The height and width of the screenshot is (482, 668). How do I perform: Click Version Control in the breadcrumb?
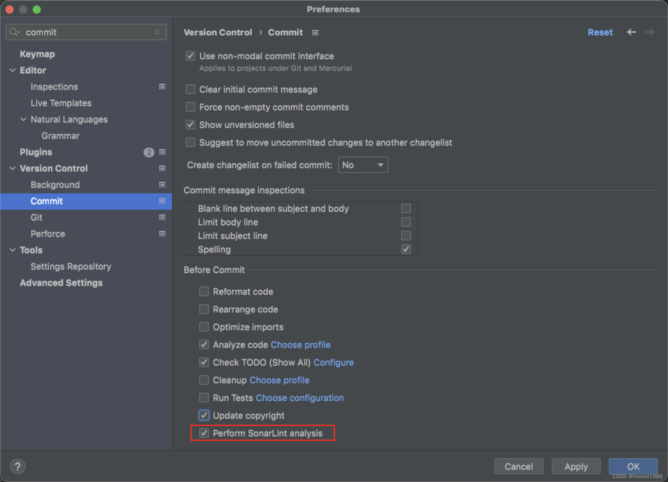tap(218, 32)
